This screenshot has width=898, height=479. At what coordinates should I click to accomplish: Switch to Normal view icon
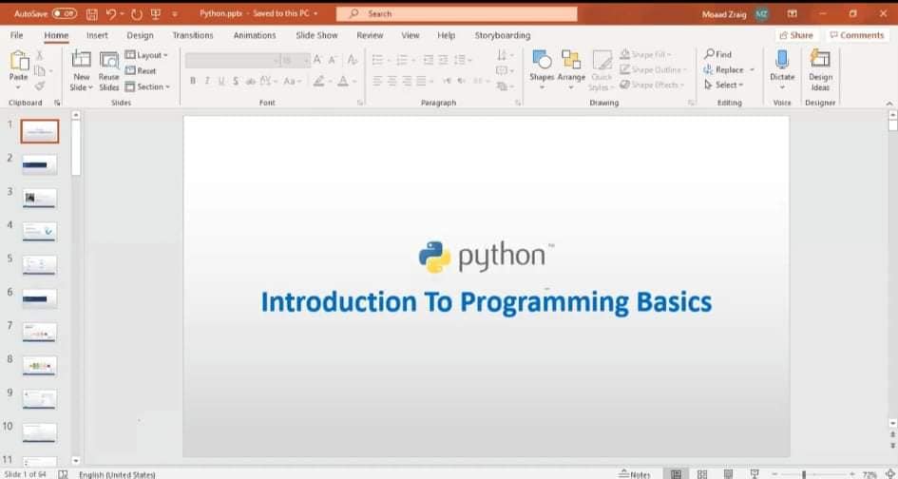pyautogui.click(x=676, y=474)
